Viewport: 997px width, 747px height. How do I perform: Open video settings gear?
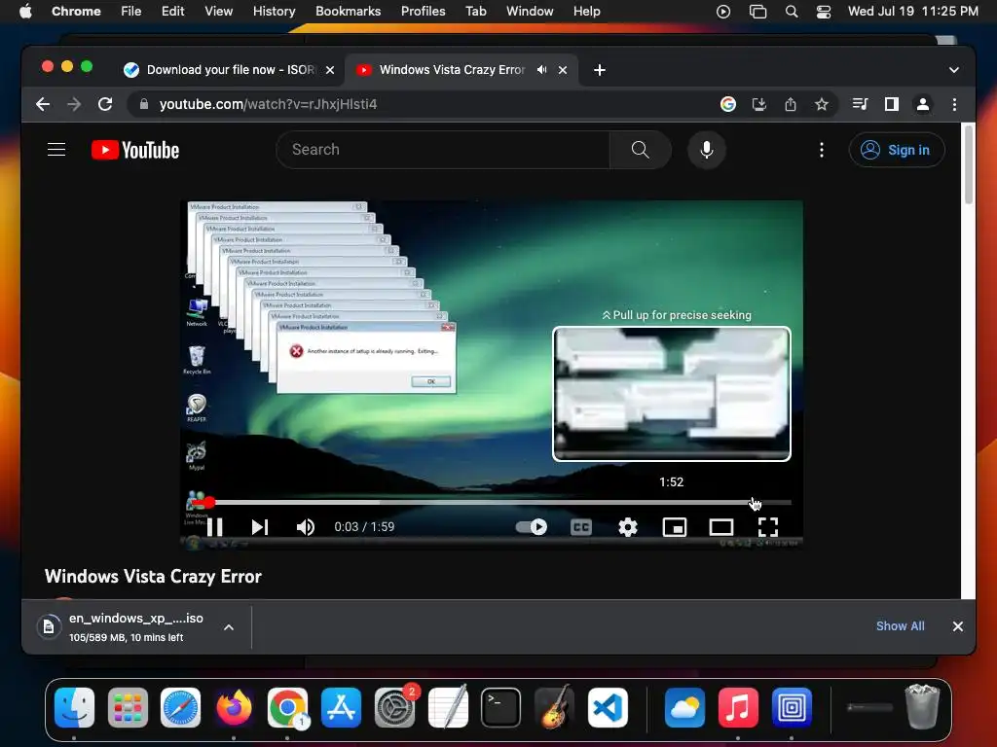click(628, 526)
